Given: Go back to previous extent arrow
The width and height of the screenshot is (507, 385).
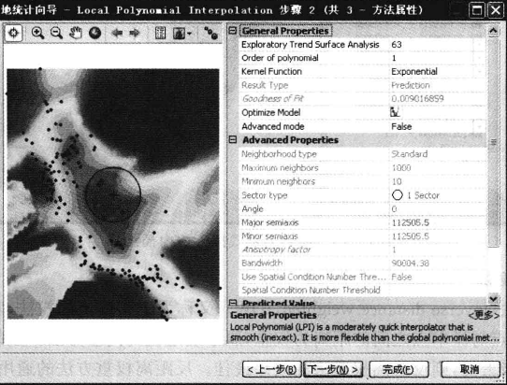Looking at the screenshot, I should 117,33.
